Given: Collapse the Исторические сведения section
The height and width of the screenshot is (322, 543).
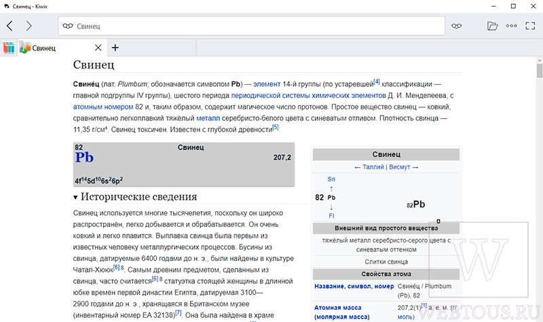Looking at the screenshot, I should [75, 197].
